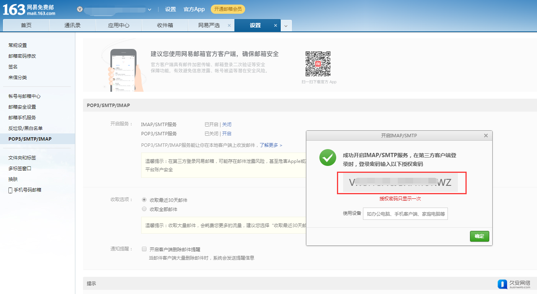
Task: Select 收取全部邮件 radio button
Action: [x=144, y=209]
